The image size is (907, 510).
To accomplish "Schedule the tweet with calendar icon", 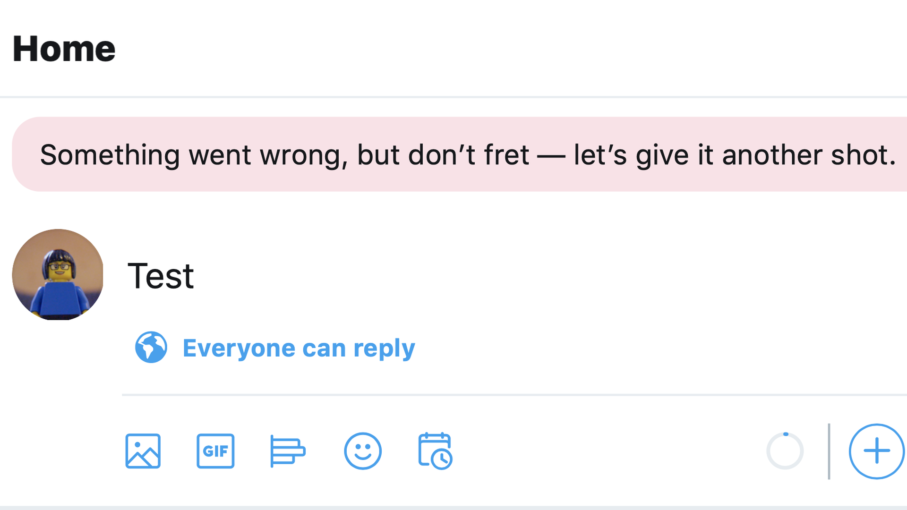I will pyautogui.click(x=435, y=451).
